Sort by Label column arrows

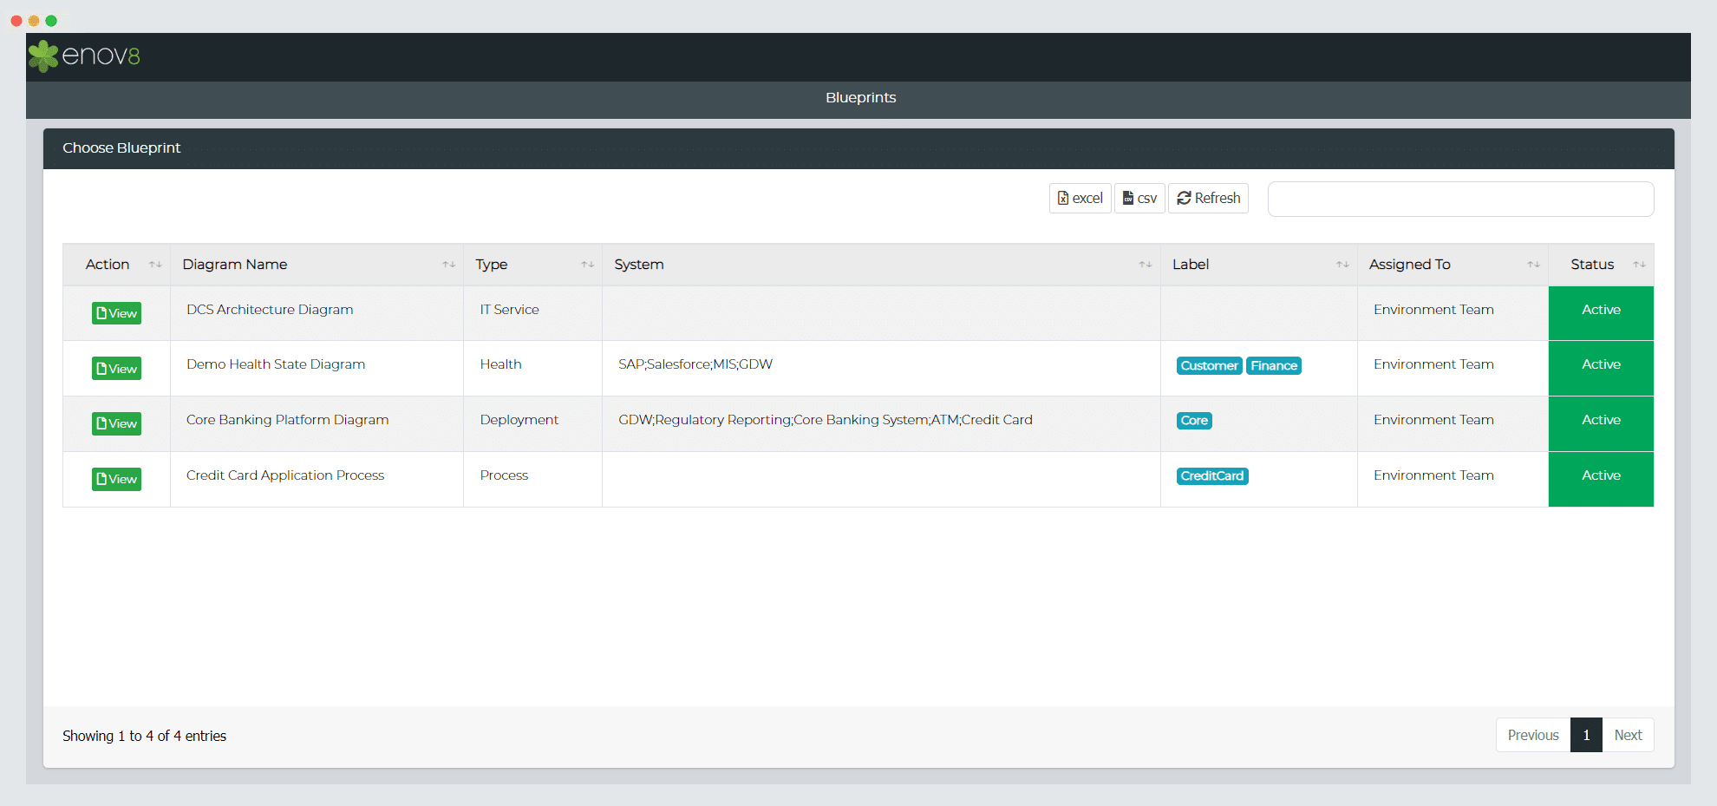pos(1342,265)
